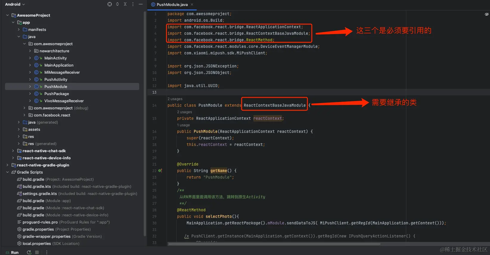Click the '2 usages' hint above PushModule class
The height and width of the screenshot is (255, 490).
click(x=175, y=99)
